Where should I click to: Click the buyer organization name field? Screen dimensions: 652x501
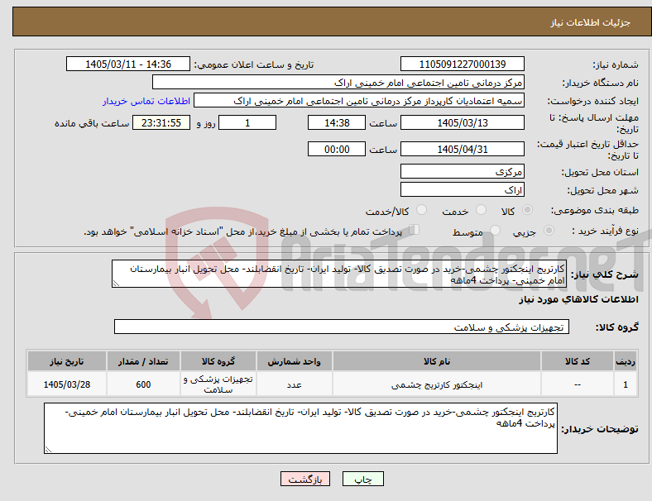[x=338, y=82]
